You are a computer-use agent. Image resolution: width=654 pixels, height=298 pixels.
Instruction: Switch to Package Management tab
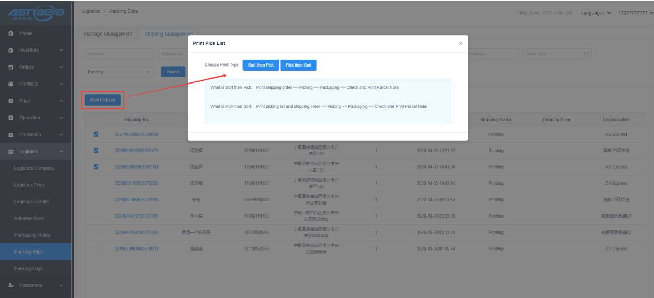pos(108,34)
